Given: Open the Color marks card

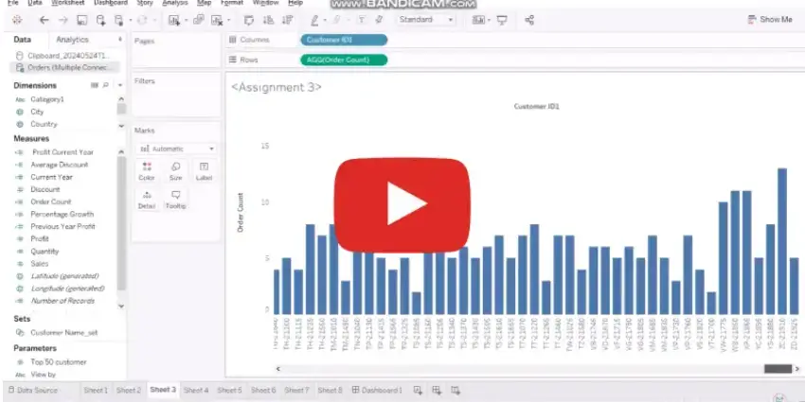Looking at the screenshot, I should click(x=147, y=170).
